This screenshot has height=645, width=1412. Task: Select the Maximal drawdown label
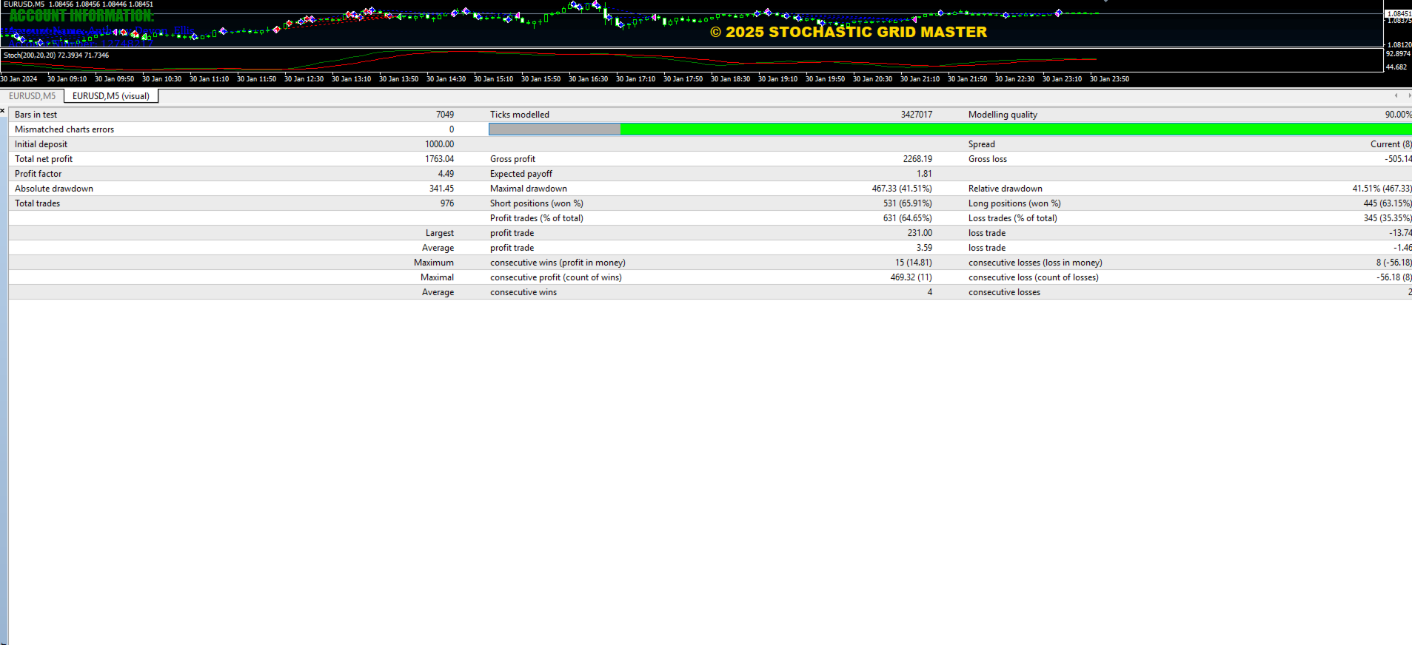point(529,189)
